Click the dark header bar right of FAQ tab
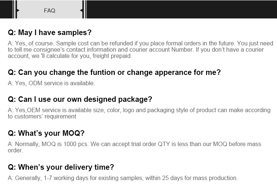The width and height of the screenshot is (277, 190). 181,10
